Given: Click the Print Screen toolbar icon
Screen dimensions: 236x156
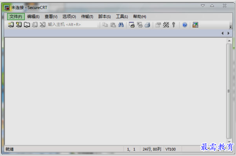Looking at the screenshot, I should click(x=132, y=25).
